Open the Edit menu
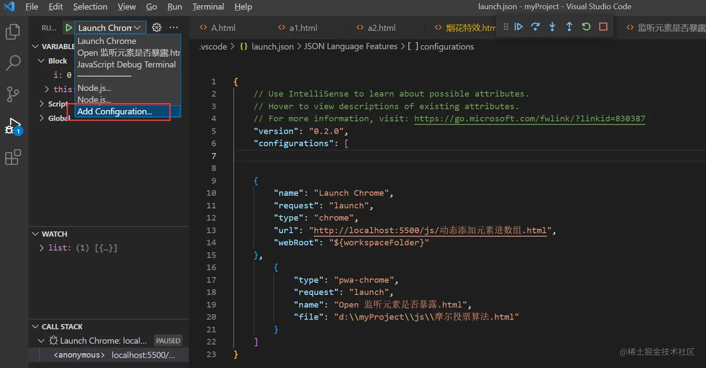706x368 pixels. coord(56,7)
